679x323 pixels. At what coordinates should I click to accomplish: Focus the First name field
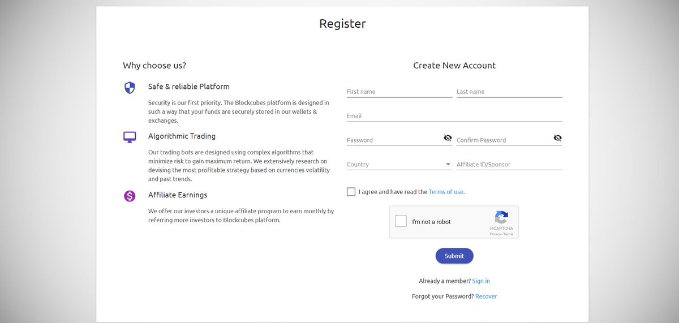(x=399, y=92)
